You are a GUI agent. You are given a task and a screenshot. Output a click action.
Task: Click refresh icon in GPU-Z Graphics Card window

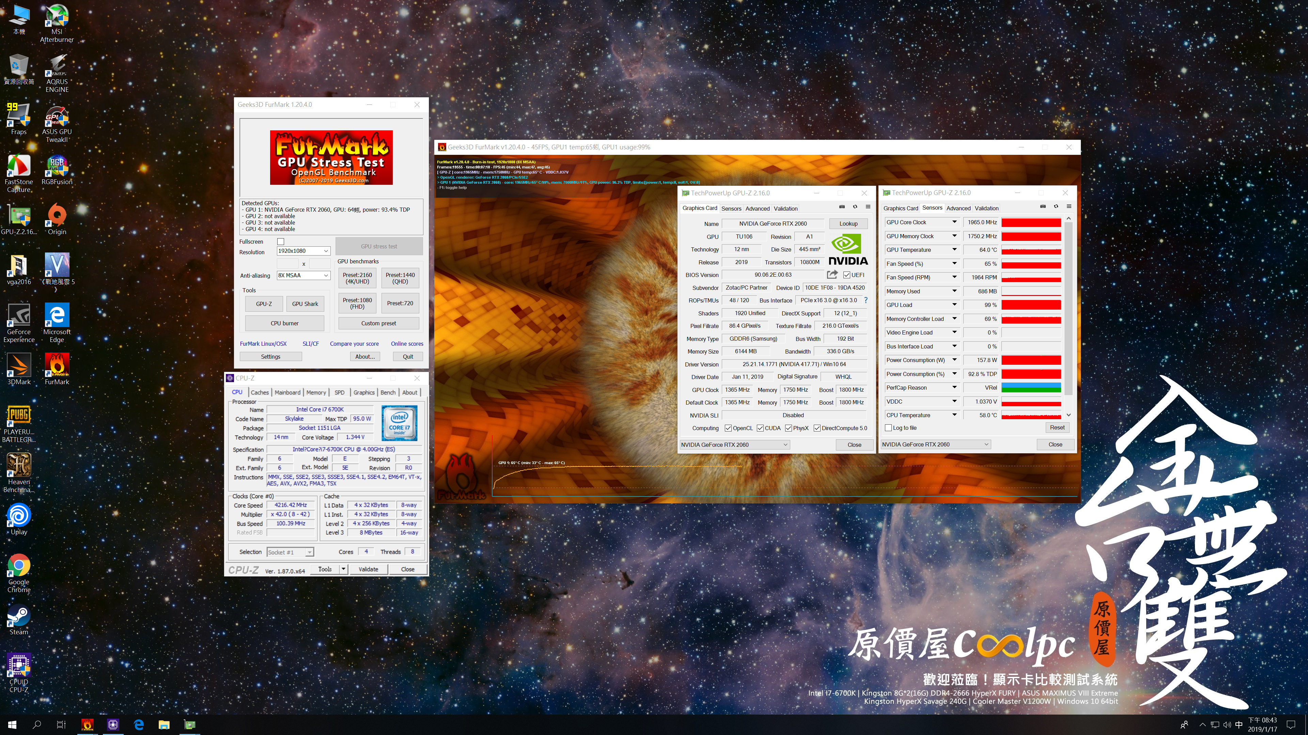tap(855, 207)
